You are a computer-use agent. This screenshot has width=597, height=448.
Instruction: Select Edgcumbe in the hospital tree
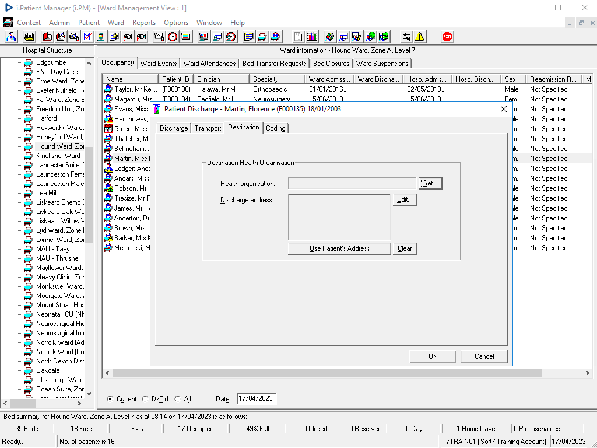coord(51,62)
